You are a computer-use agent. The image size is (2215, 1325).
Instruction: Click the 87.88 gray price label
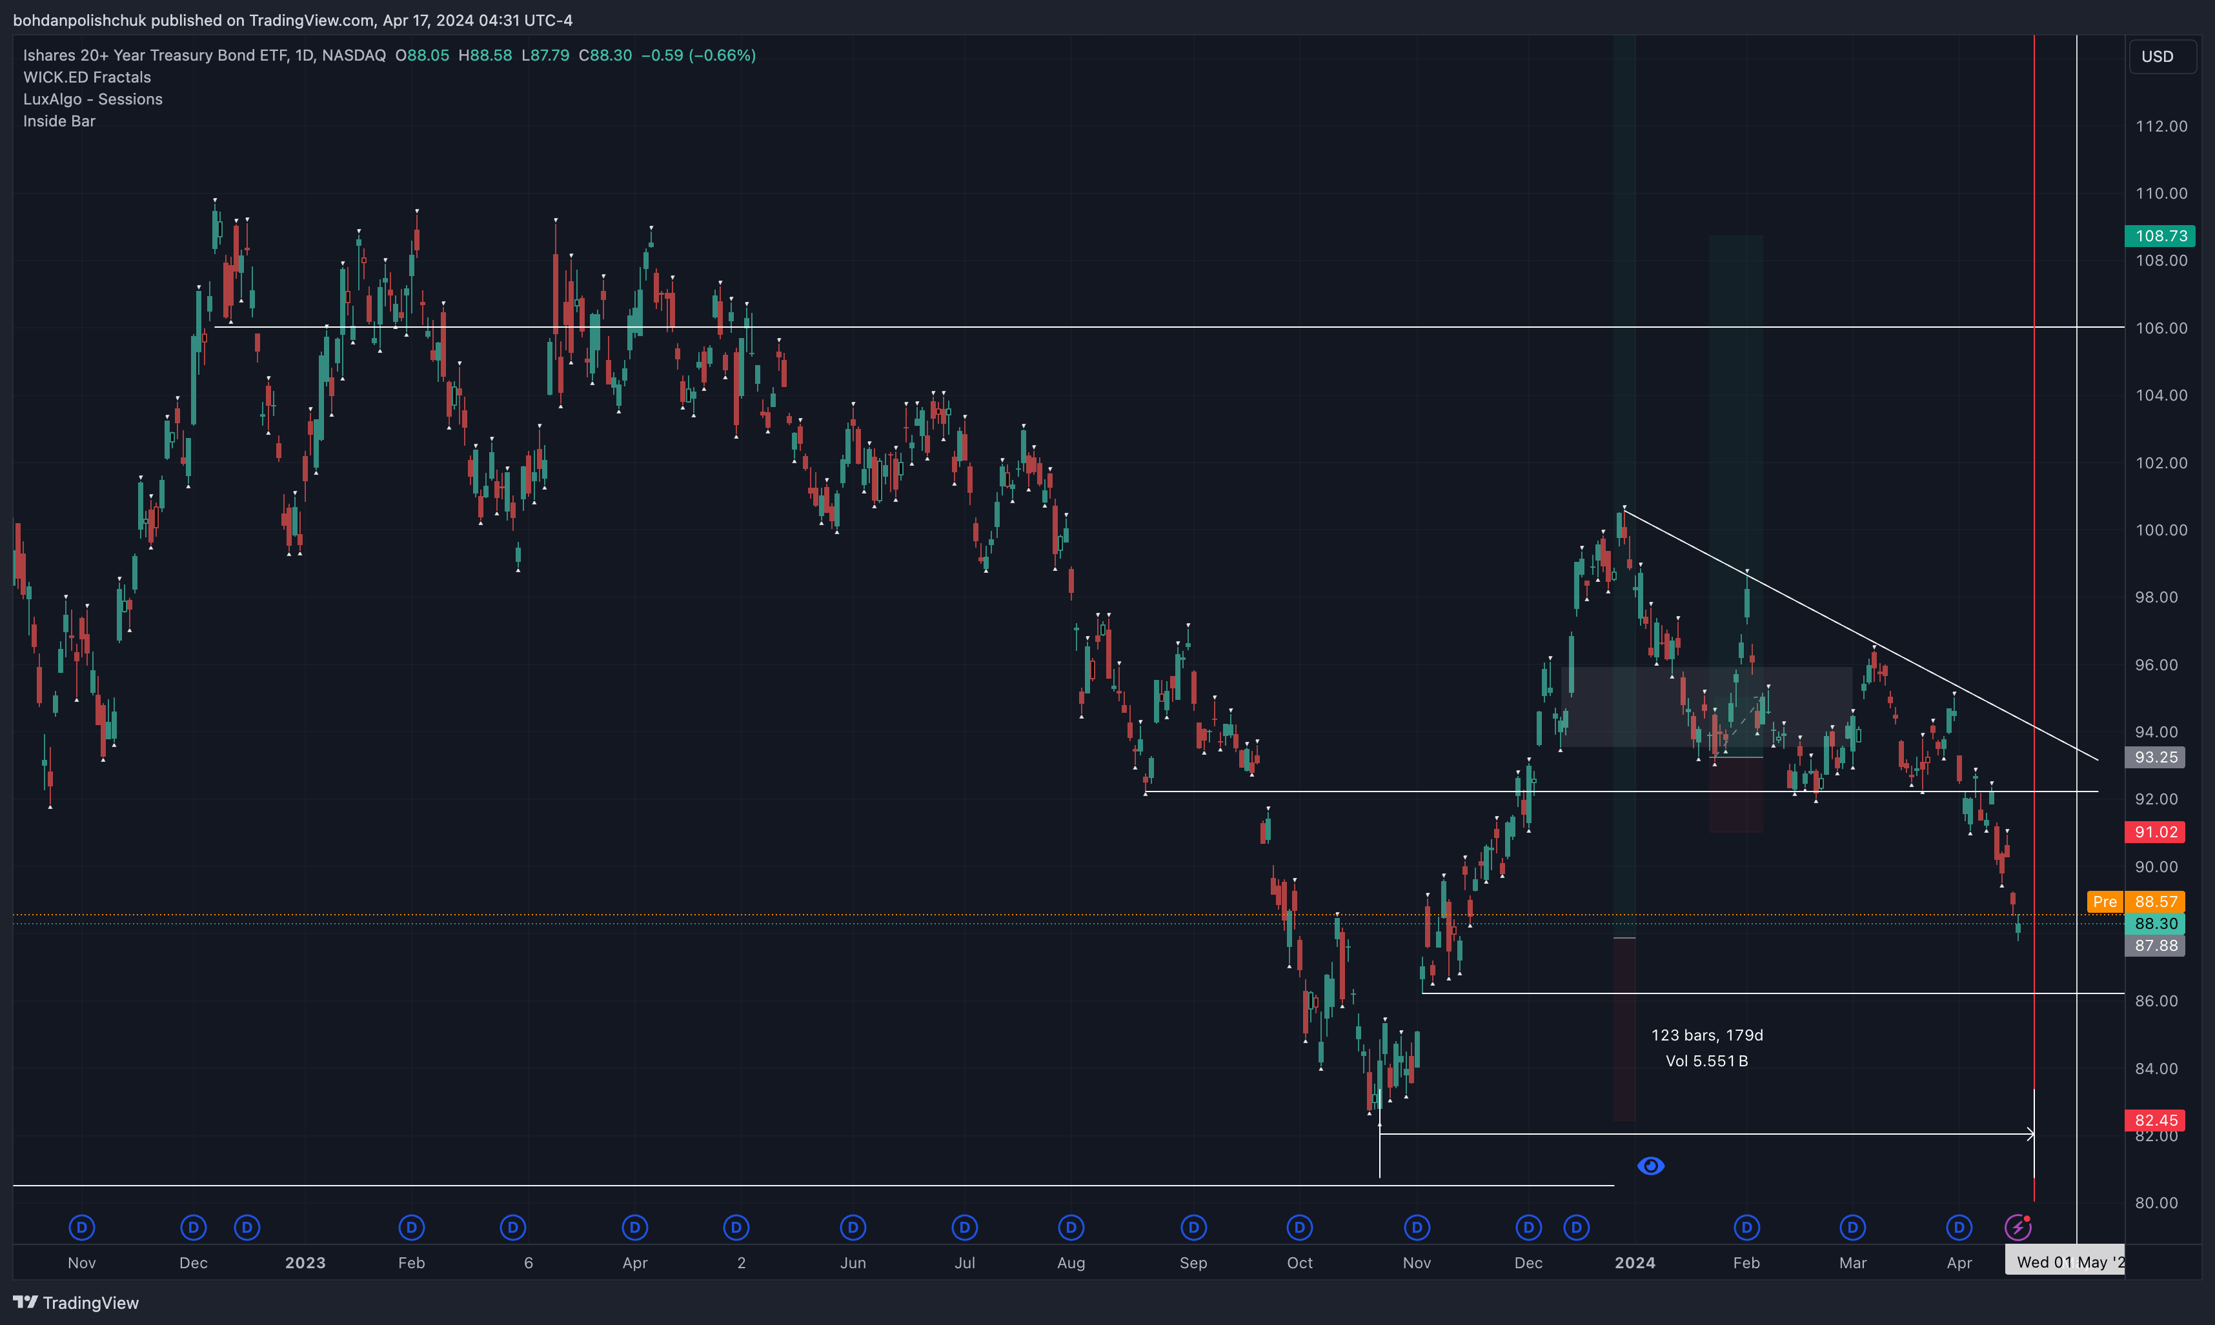click(x=2155, y=946)
